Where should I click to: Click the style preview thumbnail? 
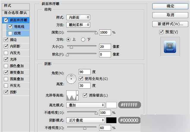coord(170,46)
